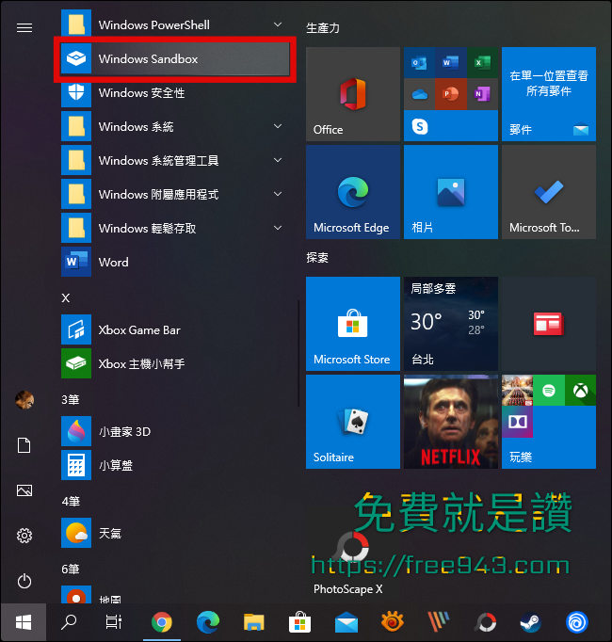Open Windows 安全性 app
This screenshot has height=642, width=612.
point(175,93)
